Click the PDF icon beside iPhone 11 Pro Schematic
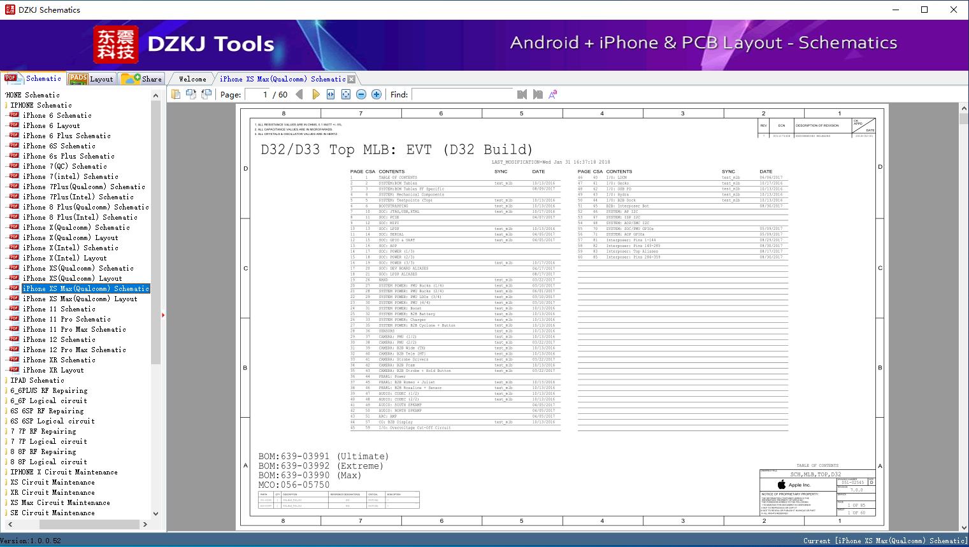This screenshot has height=547, width=969. pos(14,319)
